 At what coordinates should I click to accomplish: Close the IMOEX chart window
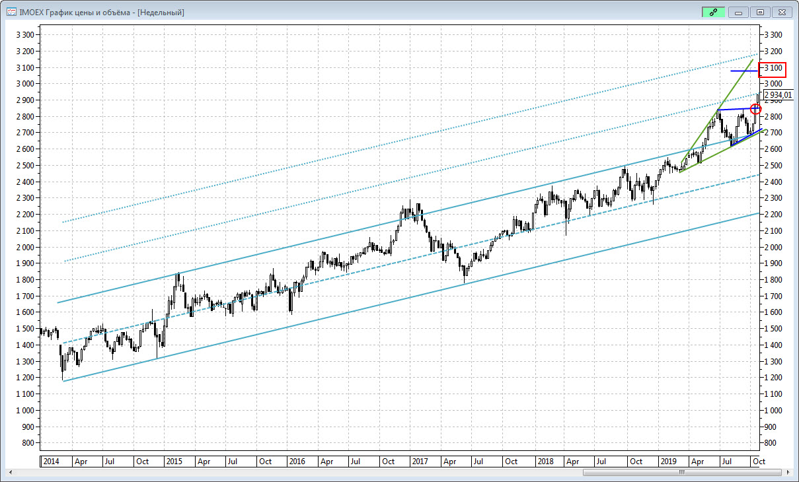point(782,12)
